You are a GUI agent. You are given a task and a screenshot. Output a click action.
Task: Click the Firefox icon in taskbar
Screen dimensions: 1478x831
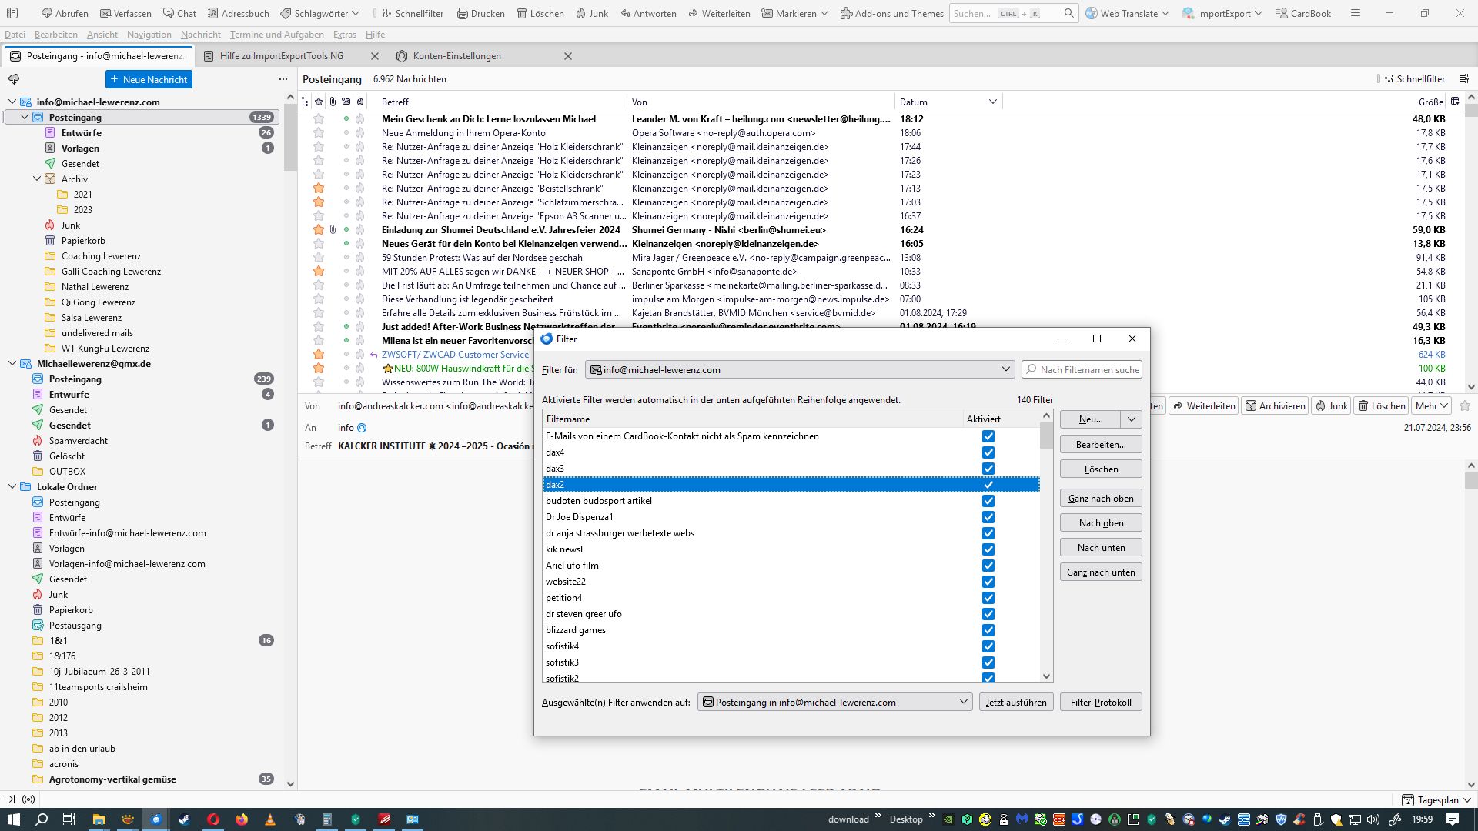242,819
